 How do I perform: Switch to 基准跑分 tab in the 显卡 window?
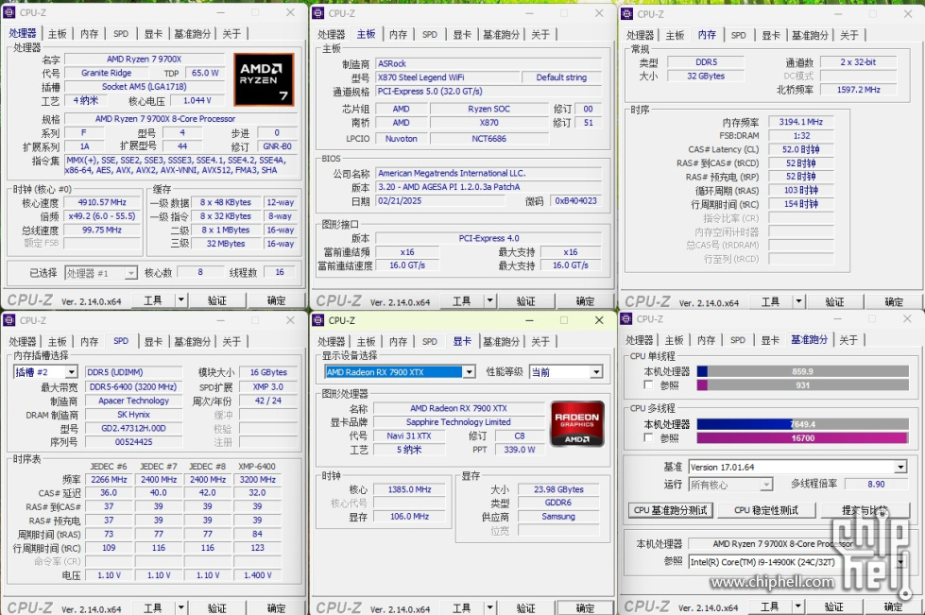coord(502,342)
